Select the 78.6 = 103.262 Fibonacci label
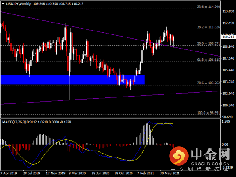236x177 pixels. tap(208, 83)
